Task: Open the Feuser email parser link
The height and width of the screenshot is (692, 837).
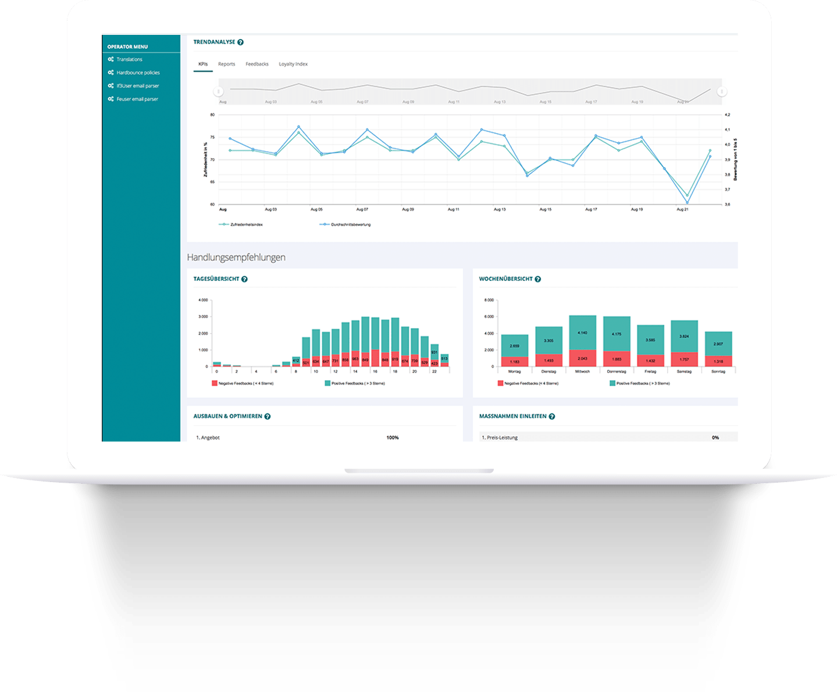Action: (137, 99)
